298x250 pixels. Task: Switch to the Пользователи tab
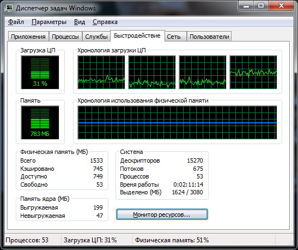pos(209,37)
